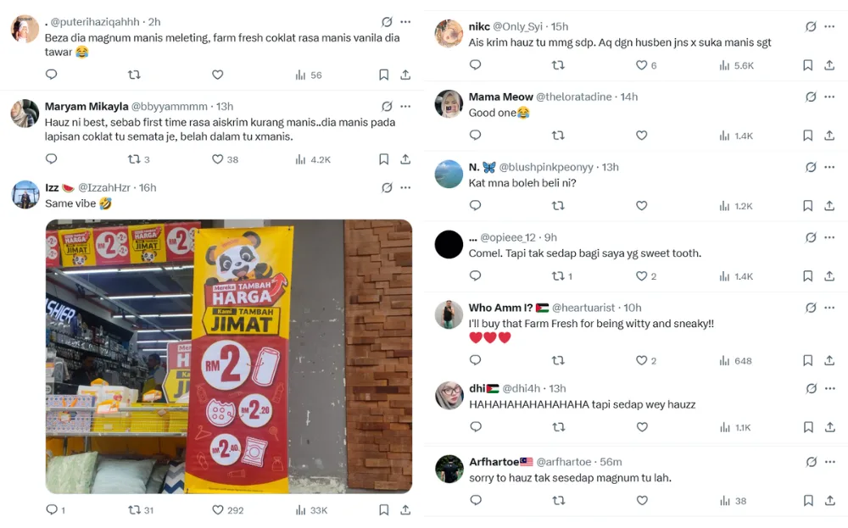Open the panda banner photo in Izz's tweet
This screenshot has height=528, width=848.
229,356
